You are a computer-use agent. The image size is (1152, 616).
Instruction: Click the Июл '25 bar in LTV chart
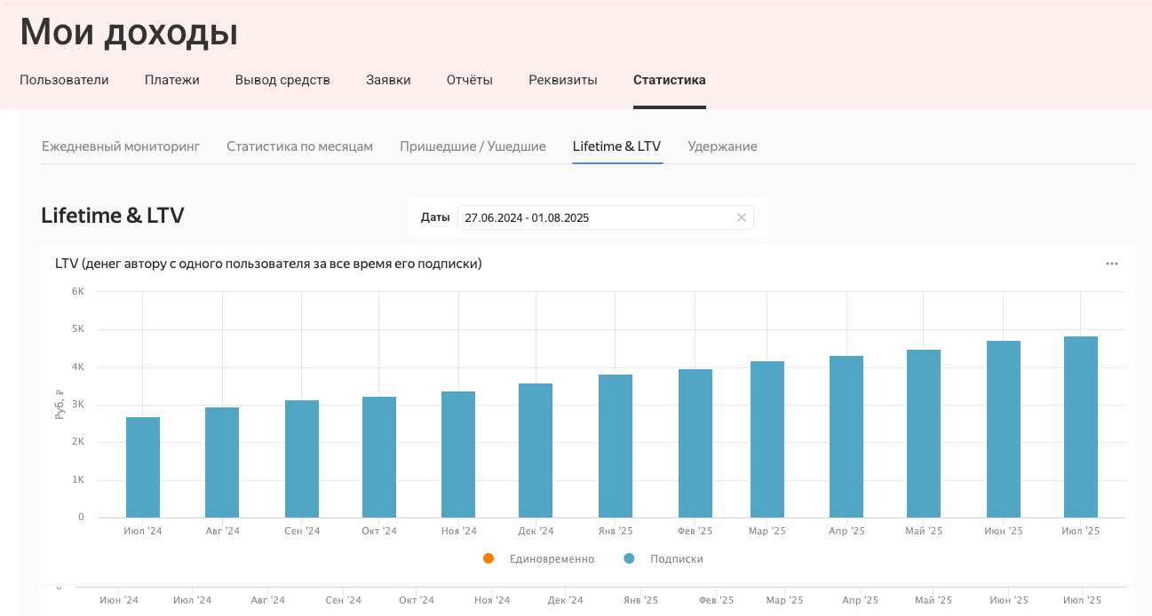[1080, 426]
